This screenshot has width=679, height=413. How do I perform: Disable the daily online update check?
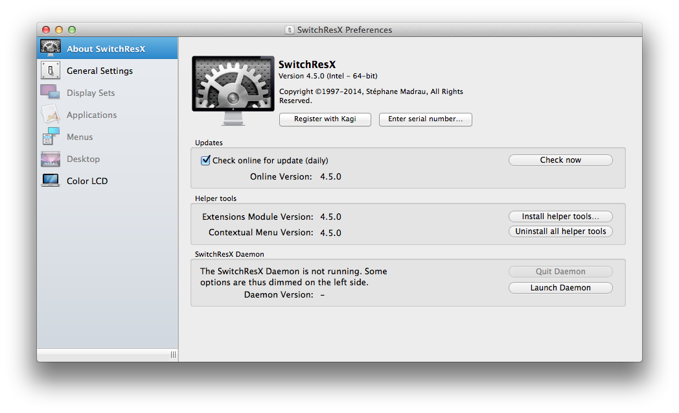click(205, 160)
